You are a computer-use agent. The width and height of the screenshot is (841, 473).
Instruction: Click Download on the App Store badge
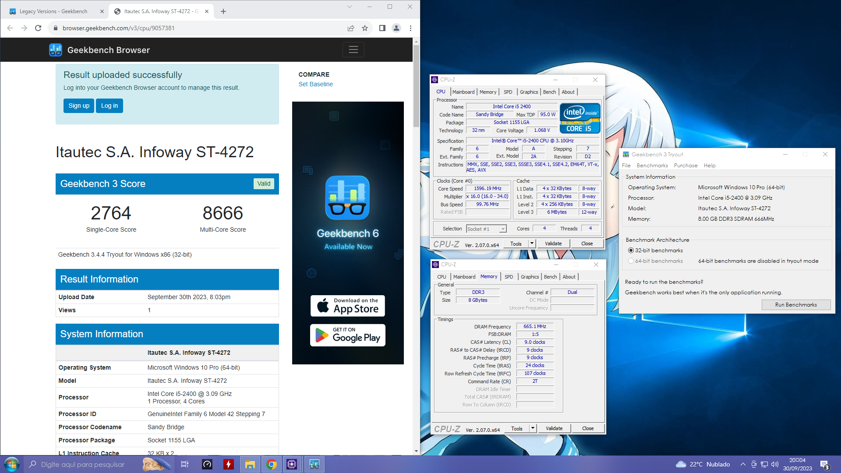[x=348, y=306]
